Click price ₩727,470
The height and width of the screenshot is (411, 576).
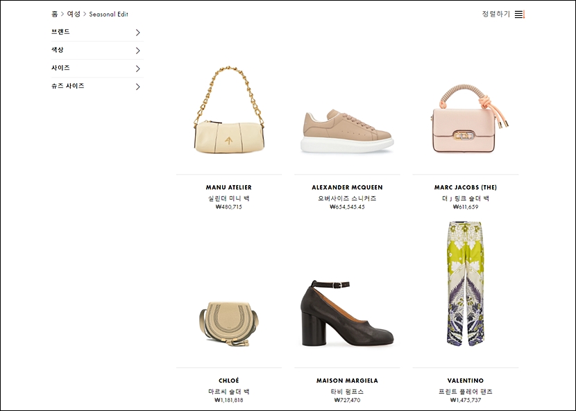(347, 400)
